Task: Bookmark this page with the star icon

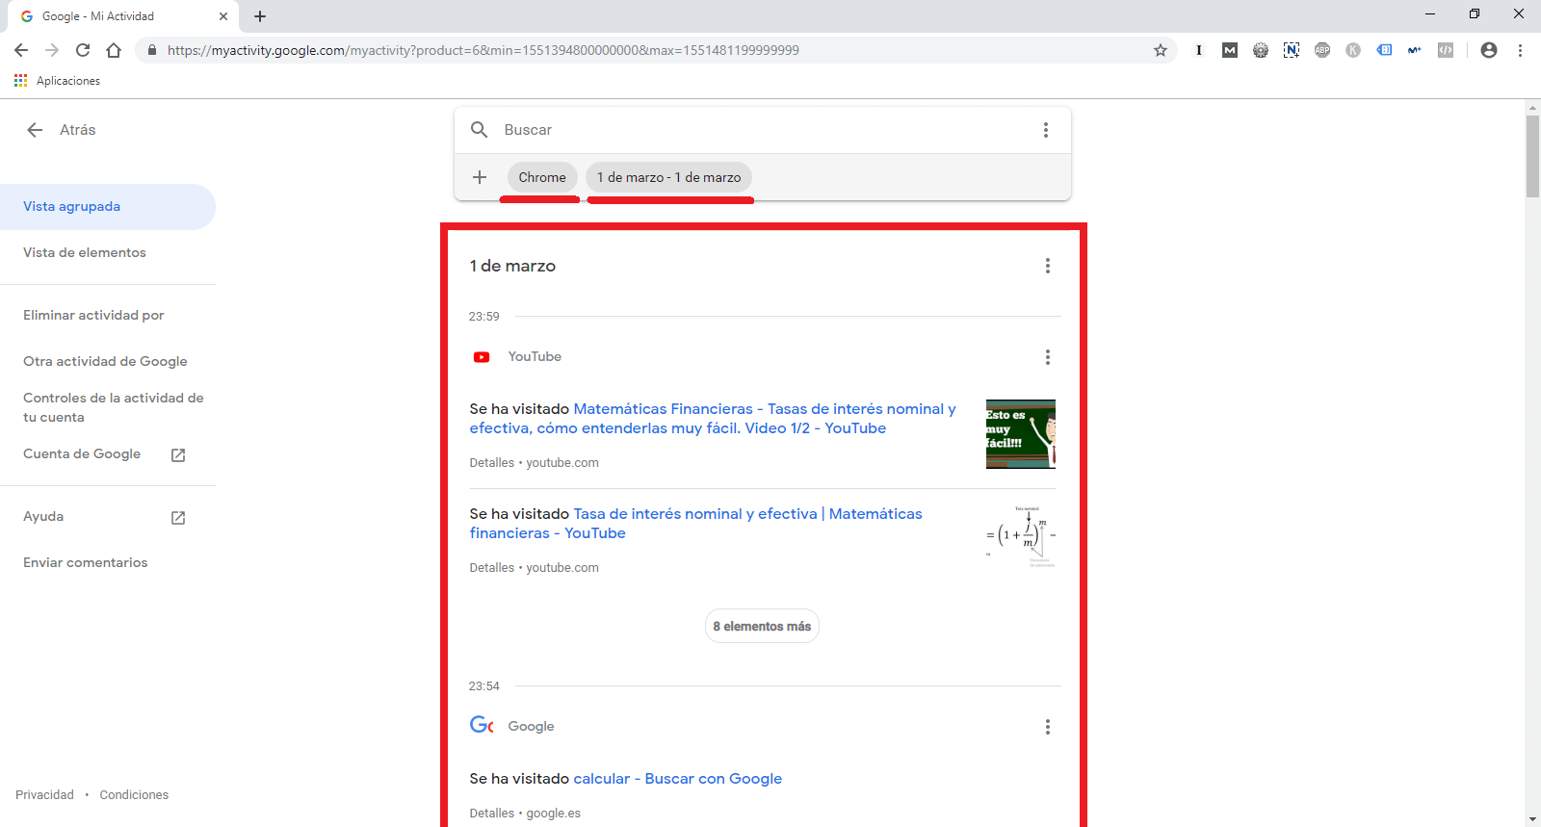Action: 1161,50
